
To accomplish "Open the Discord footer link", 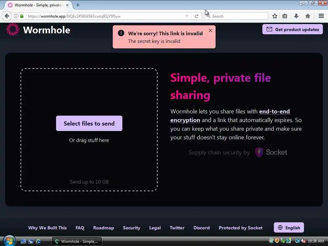I will [x=201, y=228].
